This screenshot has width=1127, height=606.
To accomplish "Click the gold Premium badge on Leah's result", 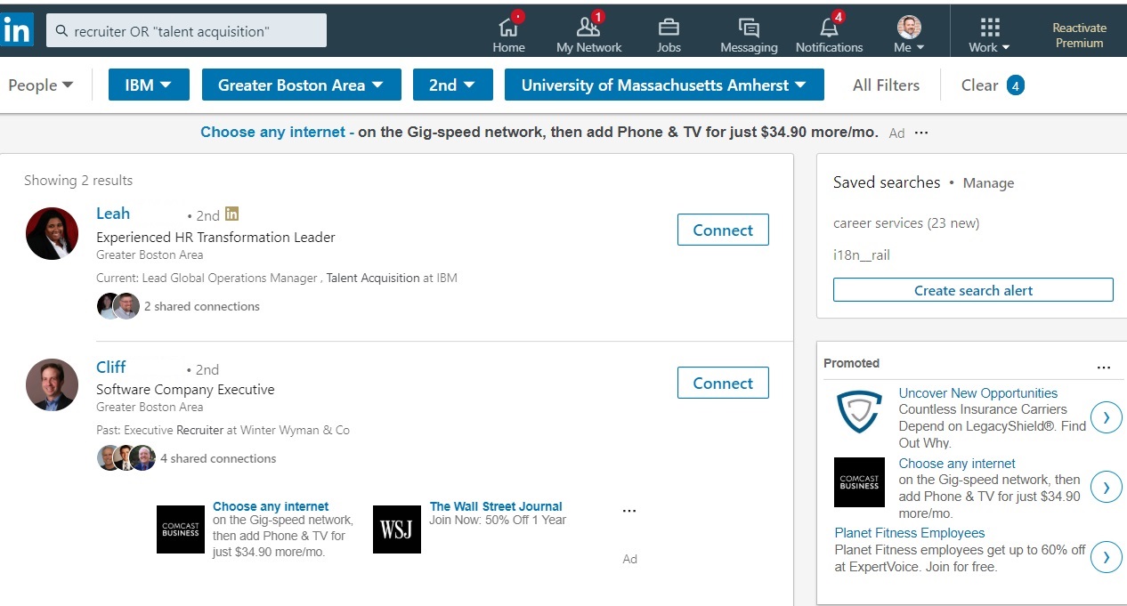I will click(x=231, y=214).
